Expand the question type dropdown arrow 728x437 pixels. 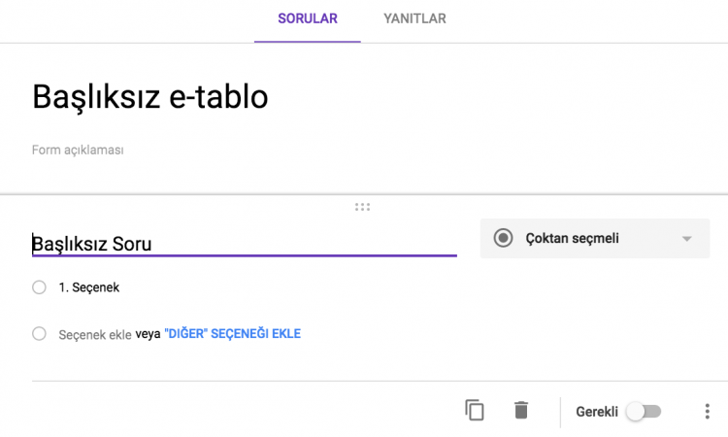point(686,239)
